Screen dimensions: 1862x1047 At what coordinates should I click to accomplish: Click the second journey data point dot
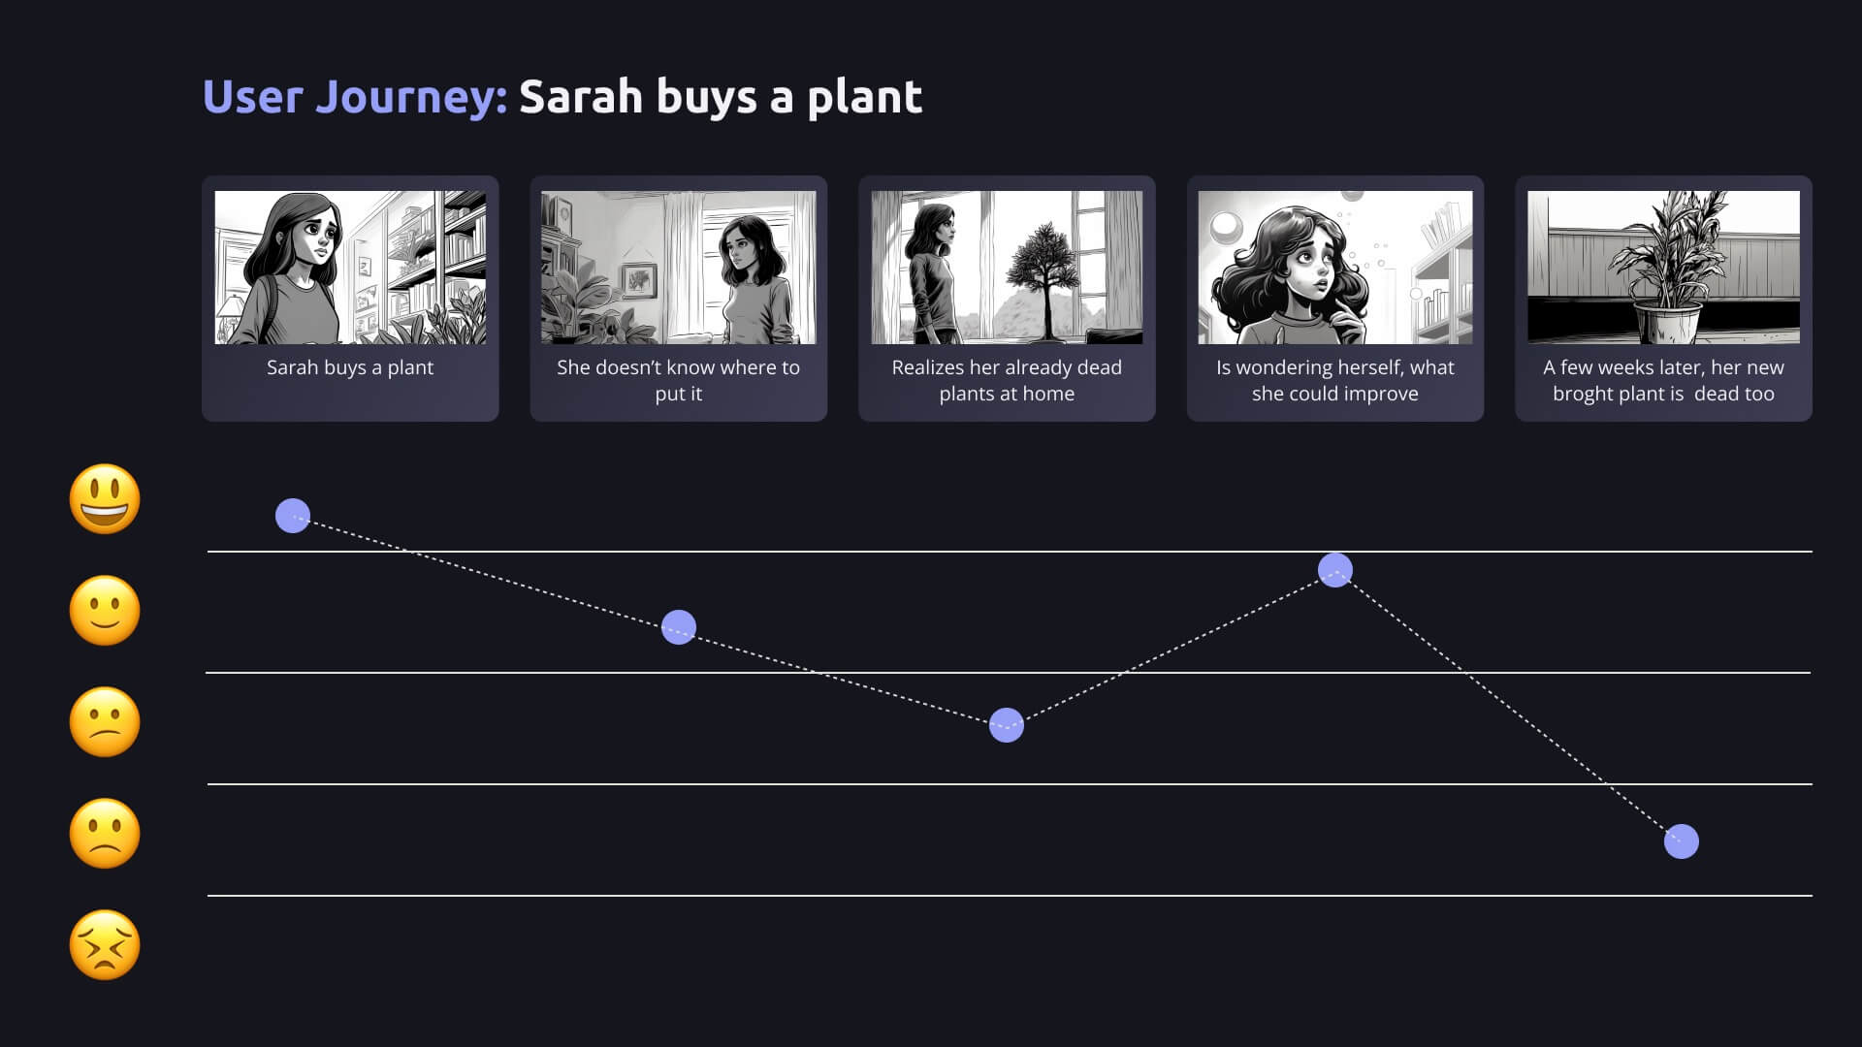[x=679, y=627]
